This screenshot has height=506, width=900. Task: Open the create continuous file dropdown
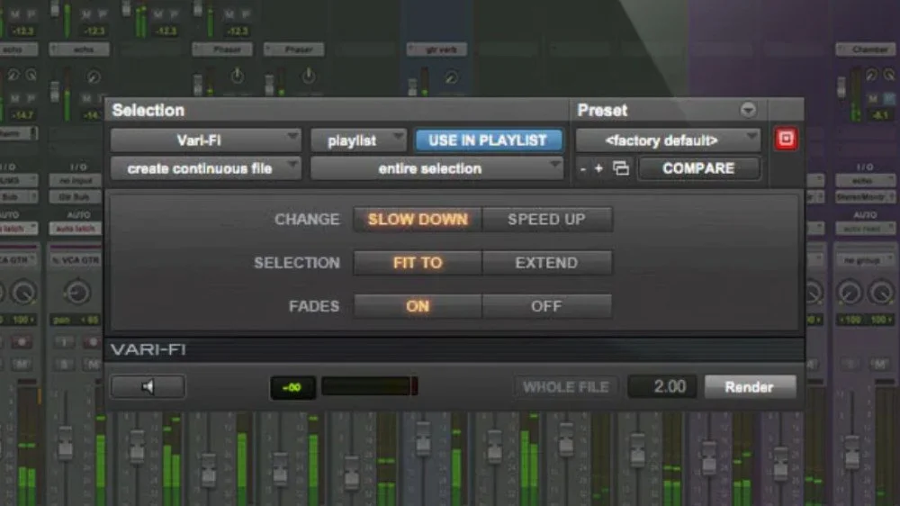(205, 168)
